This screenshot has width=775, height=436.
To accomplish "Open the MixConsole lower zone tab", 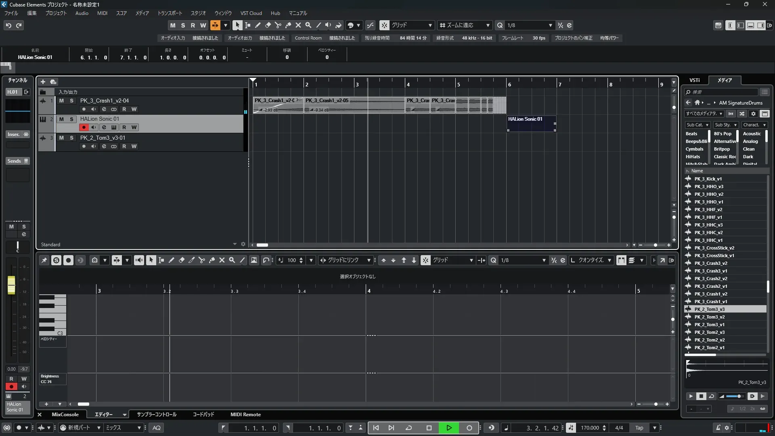I will (x=65, y=414).
